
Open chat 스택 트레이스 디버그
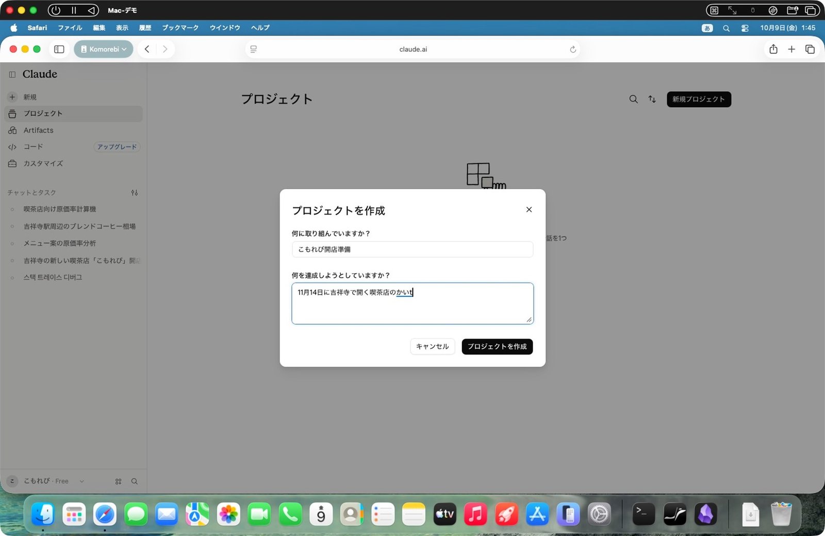pyautogui.click(x=73, y=277)
